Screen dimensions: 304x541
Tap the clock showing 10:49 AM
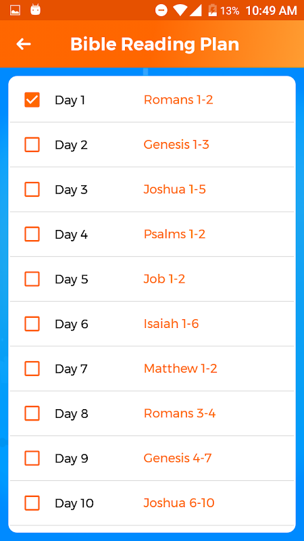[272, 11]
